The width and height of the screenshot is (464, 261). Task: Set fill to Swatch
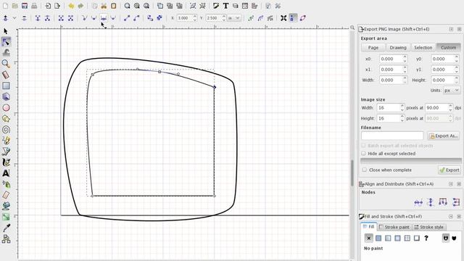pos(417,238)
